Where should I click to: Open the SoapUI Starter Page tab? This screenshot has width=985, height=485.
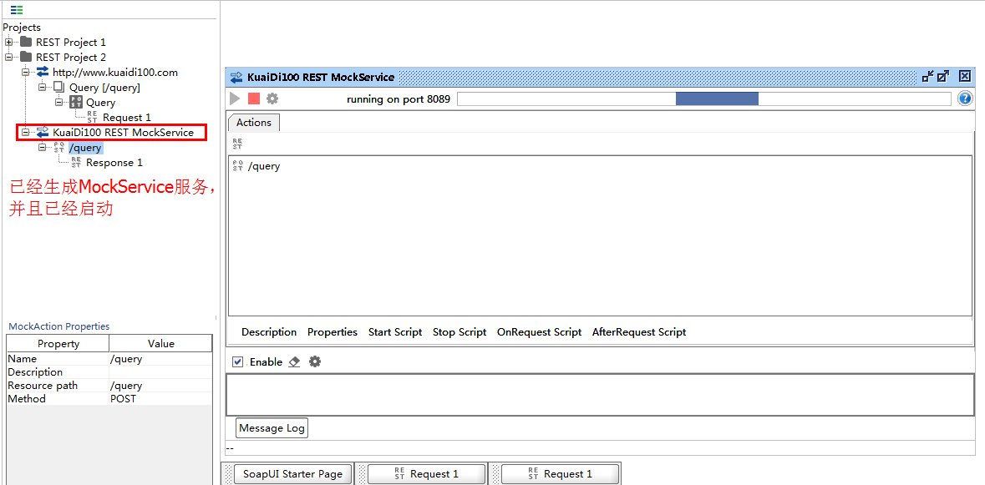(292, 473)
